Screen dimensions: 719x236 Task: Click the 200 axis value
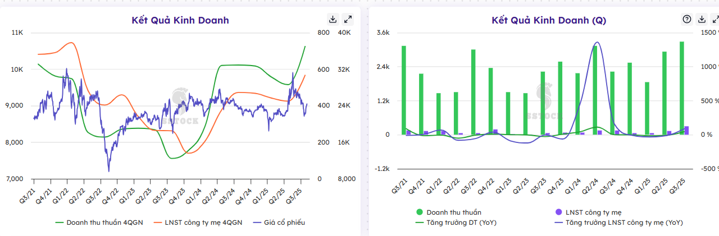click(324, 142)
